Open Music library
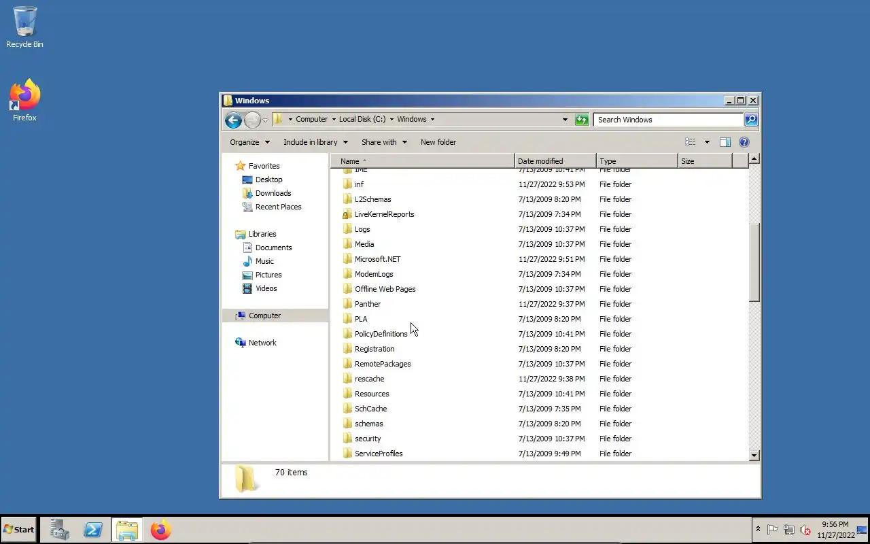 (x=258, y=261)
